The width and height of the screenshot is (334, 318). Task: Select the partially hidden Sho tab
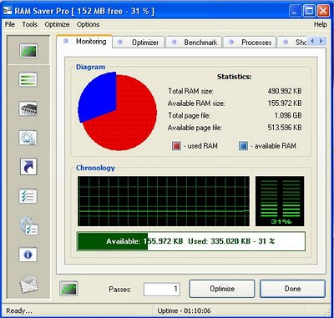(x=292, y=43)
